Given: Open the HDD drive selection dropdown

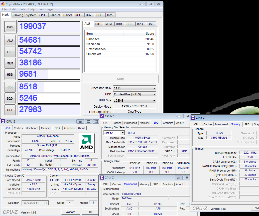Looking at the screenshot, I should (135, 94).
